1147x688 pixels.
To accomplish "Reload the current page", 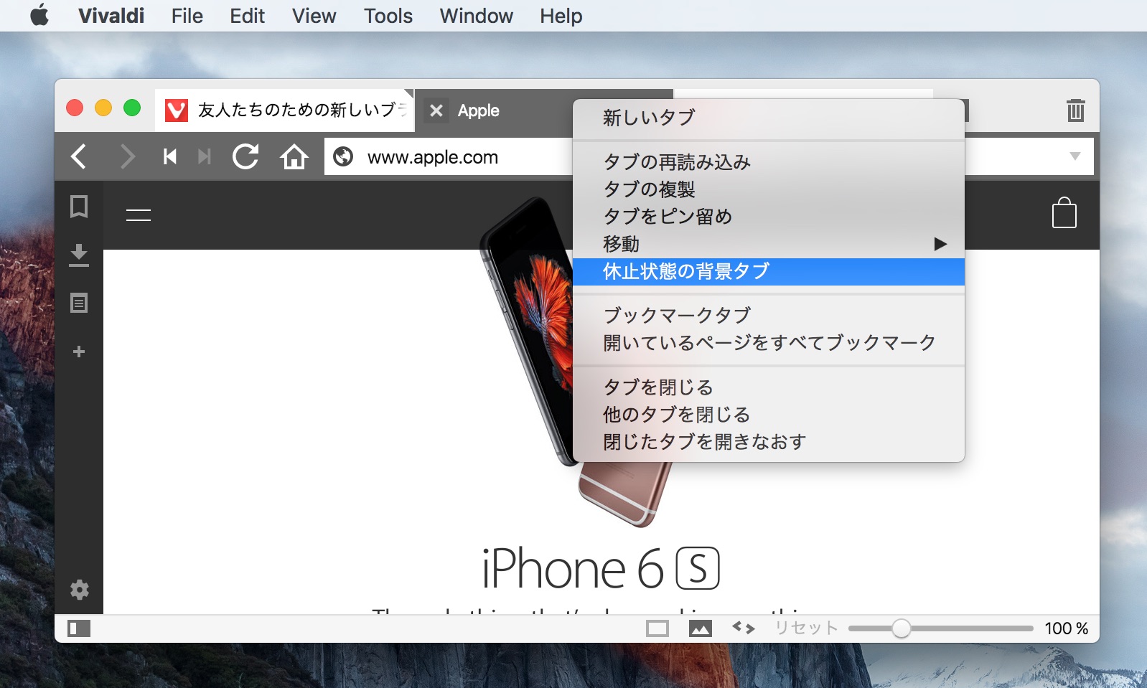I will tap(245, 156).
